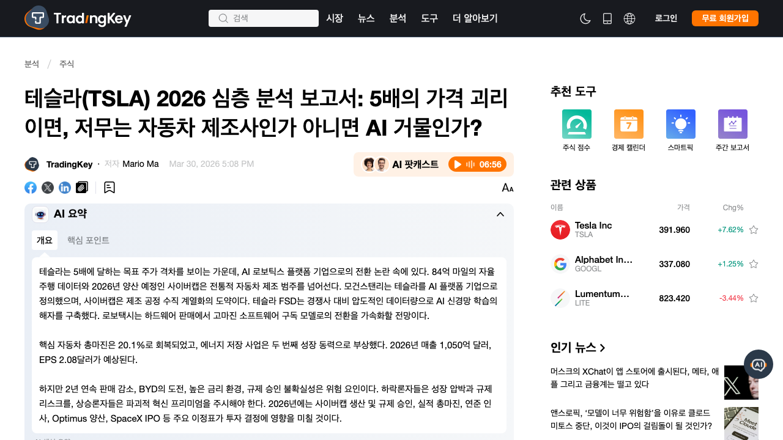Open the 시장 menu
The image size is (783, 440).
(335, 18)
